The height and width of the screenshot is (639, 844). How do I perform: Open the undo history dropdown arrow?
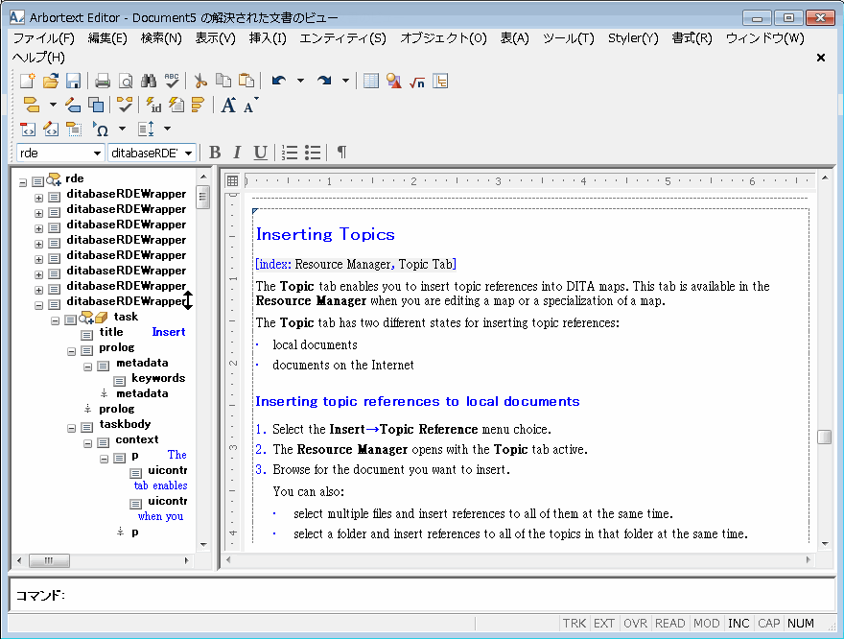click(x=300, y=81)
